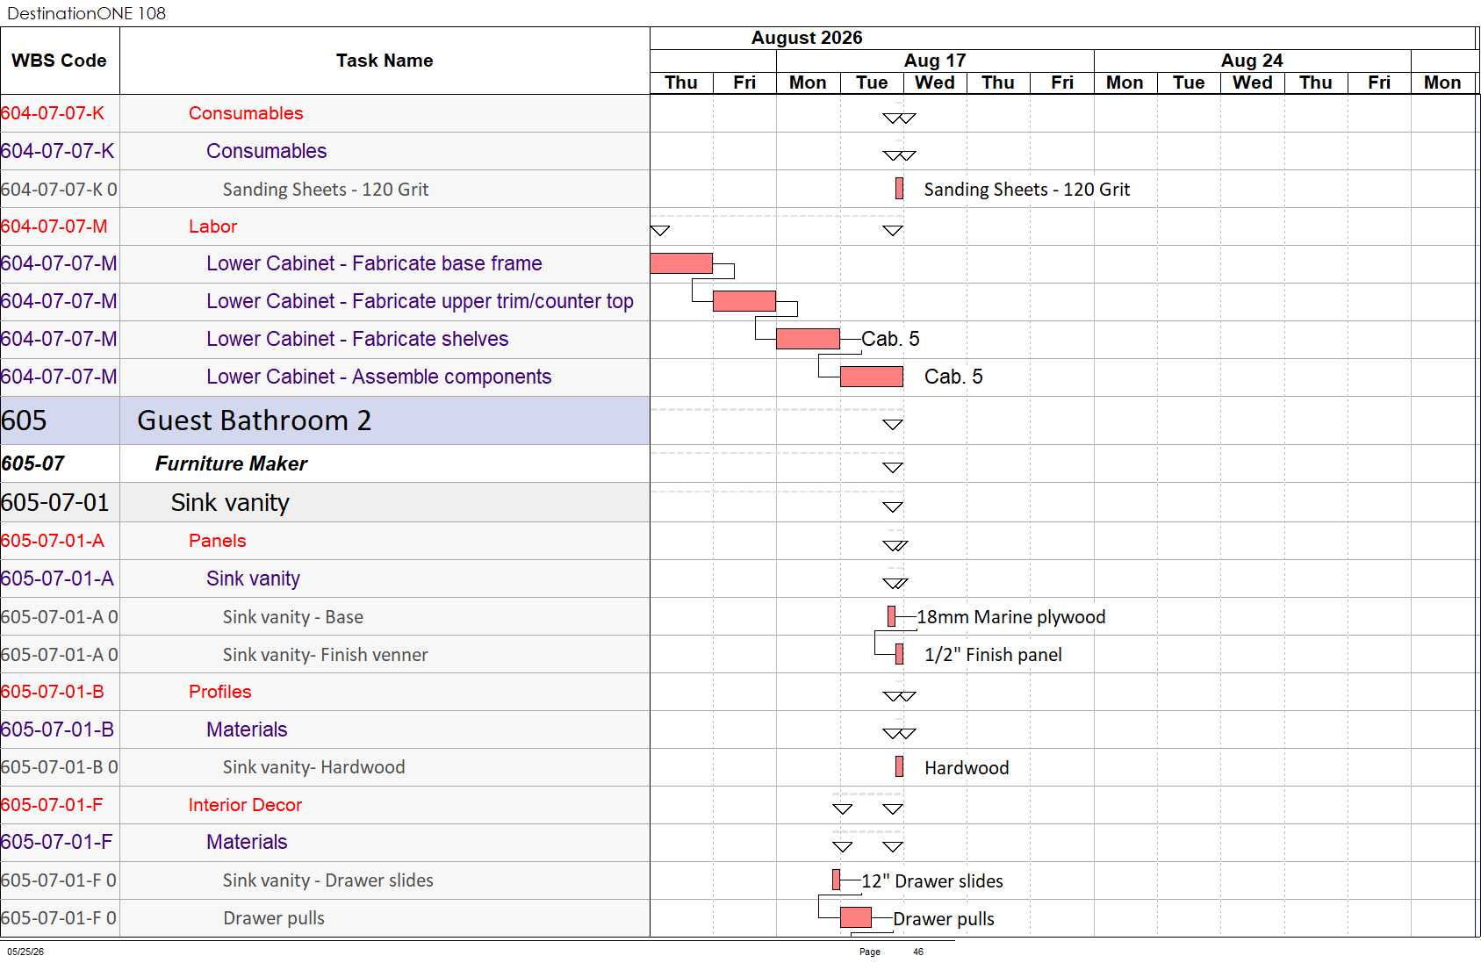The image size is (1481, 963).
Task: Select the Aug 17 week header
Action: coord(935,61)
